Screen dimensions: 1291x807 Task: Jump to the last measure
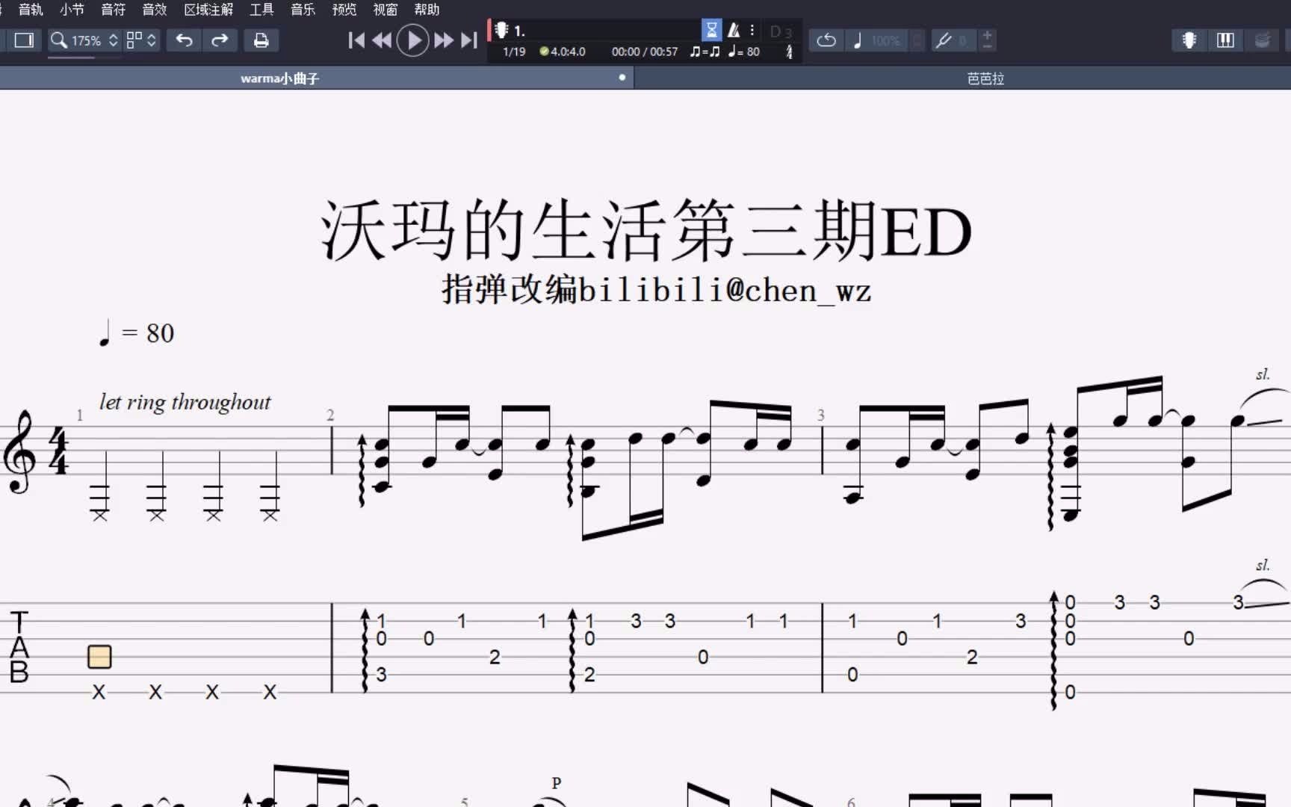[x=470, y=40]
